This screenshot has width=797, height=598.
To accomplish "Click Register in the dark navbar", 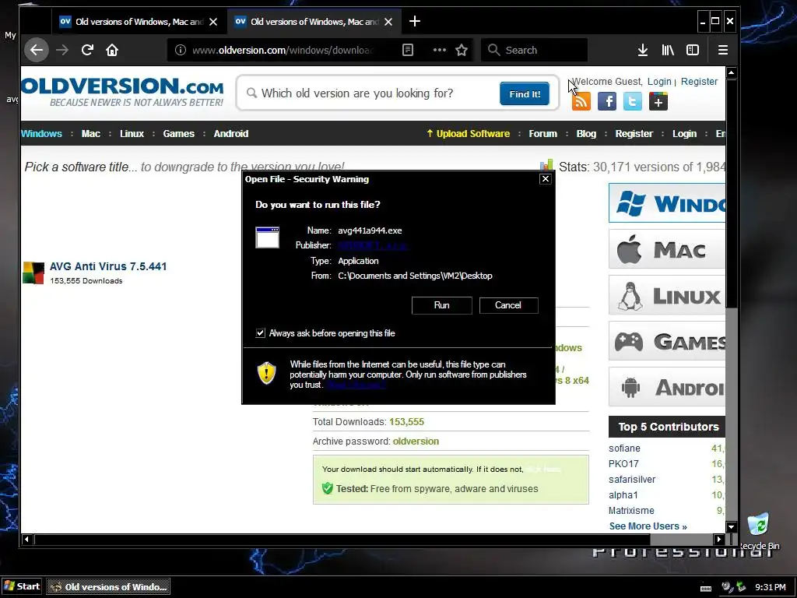I will coord(634,134).
